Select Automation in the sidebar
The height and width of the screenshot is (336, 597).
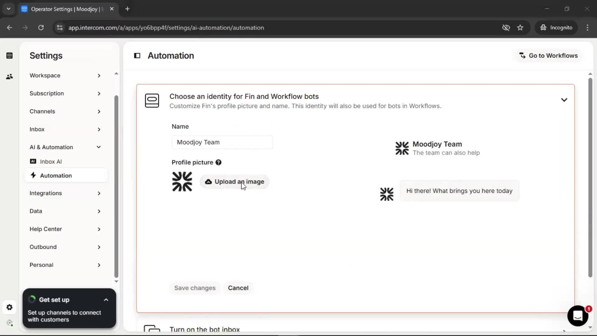point(66,175)
